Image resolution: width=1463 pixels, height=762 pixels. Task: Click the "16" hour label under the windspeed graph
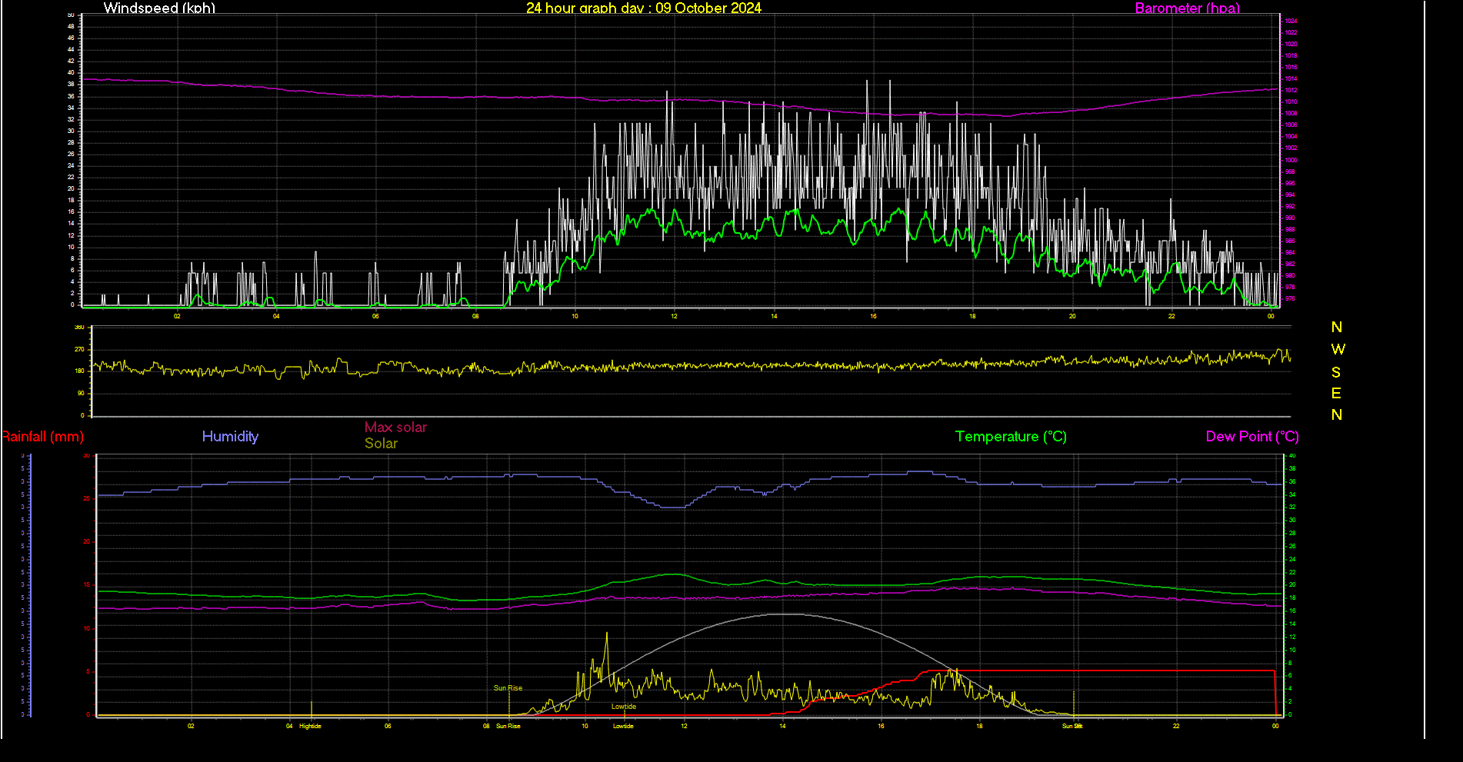(x=873, y=316)
